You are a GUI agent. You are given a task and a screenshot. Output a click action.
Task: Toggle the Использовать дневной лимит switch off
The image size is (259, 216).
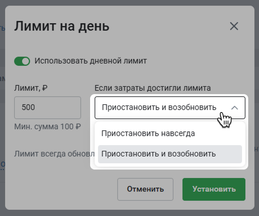point(22,61)
